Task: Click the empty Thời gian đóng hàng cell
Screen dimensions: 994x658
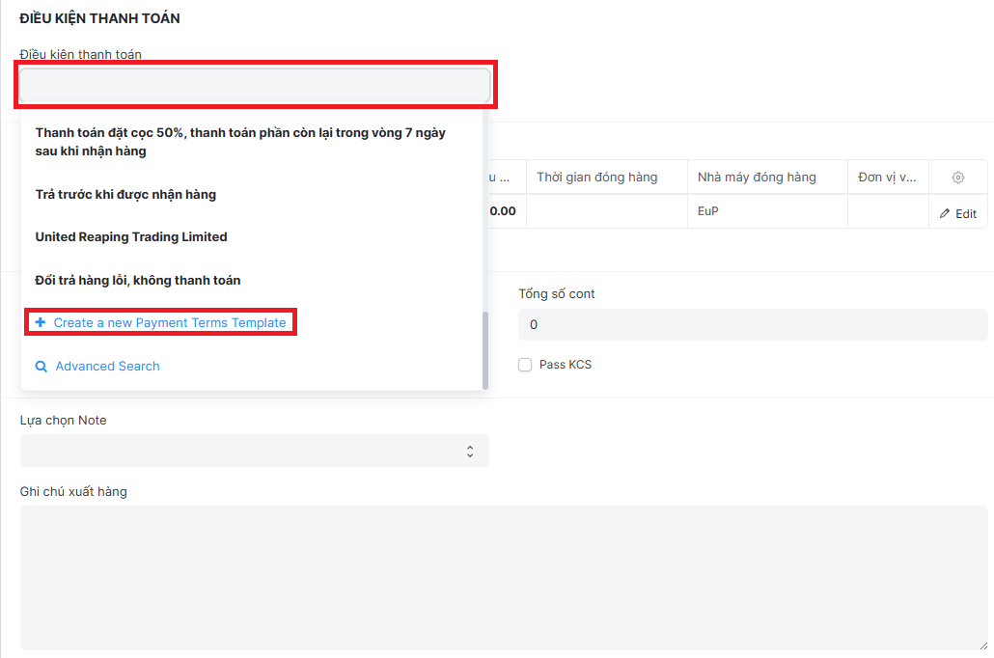Action: pos(606,211)
